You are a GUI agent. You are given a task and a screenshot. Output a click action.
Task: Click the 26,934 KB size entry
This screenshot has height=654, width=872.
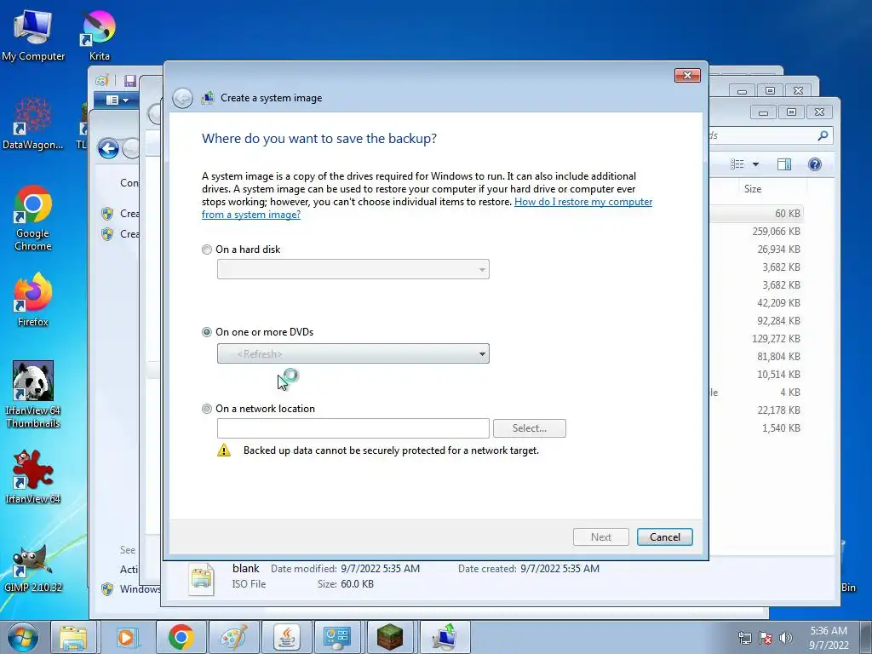[x=778, y=250]
